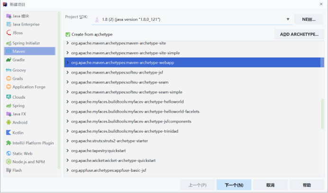328x193 pixels.
Task: Click the Grails icon
Action: coord(9,78)
